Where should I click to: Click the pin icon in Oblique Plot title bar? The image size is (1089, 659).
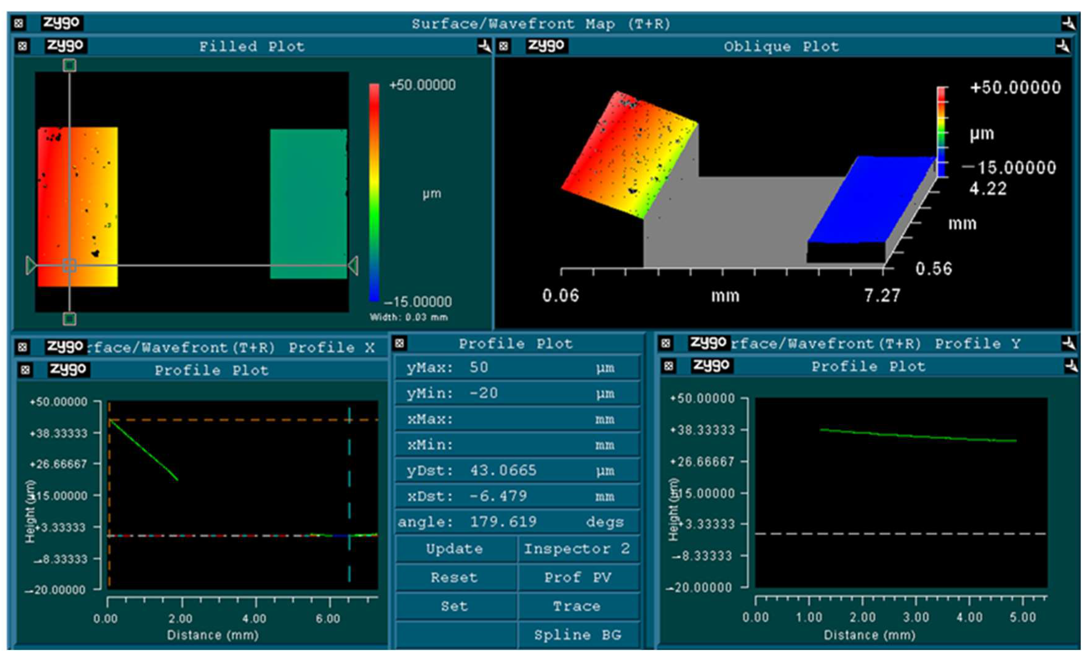1063,46
